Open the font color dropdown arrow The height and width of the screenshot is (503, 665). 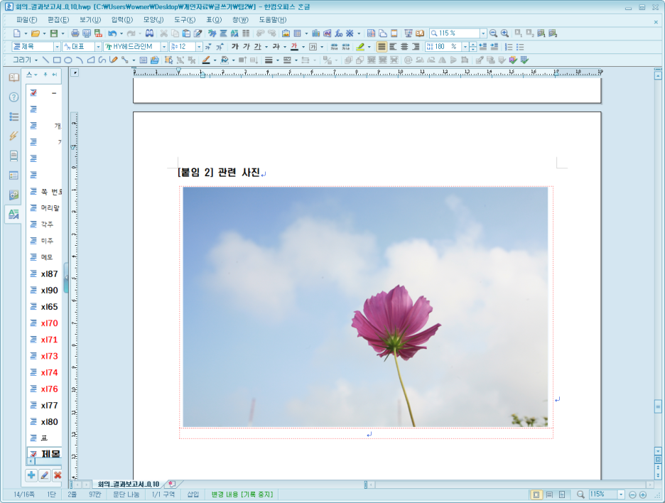coord(303,47)
